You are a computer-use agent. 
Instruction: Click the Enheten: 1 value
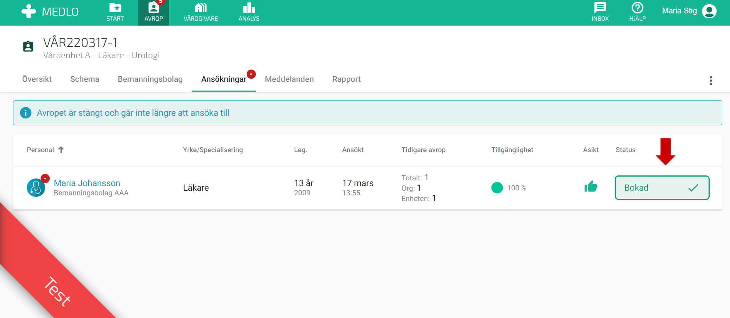pos(419,198)
